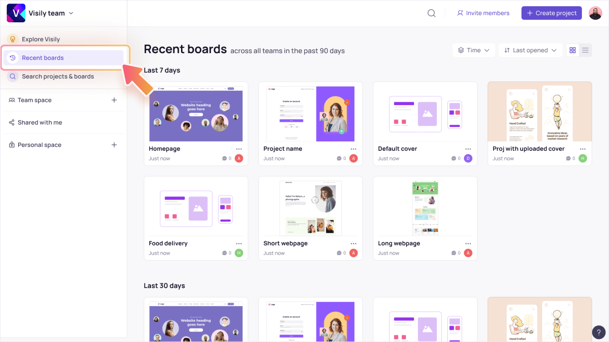Click the Team space icon
The width and height of the screenshot is (609, 342).
(x=11, y=100)
